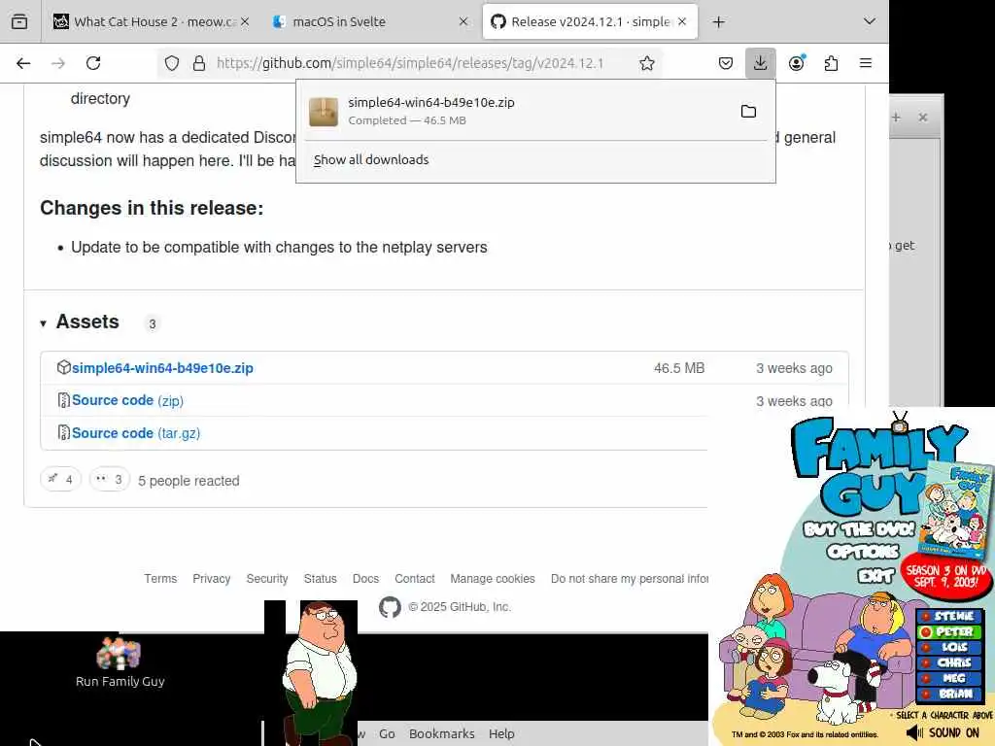Viewport: 995px width, 746px height.
Task: Bookmark this page with the star icon
Action: click(x=646, y=63)
